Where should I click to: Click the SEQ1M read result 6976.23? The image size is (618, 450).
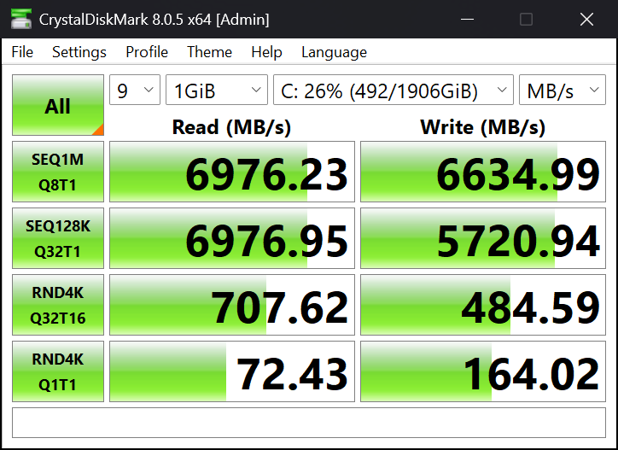click(232, 172)
